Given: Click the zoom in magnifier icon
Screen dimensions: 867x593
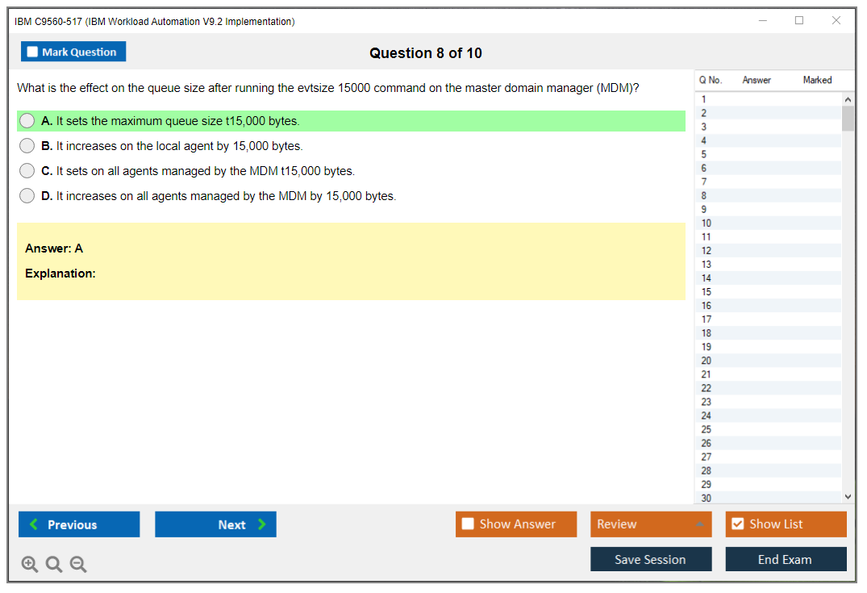Looking at the screenshot, I should click(30, 565).
